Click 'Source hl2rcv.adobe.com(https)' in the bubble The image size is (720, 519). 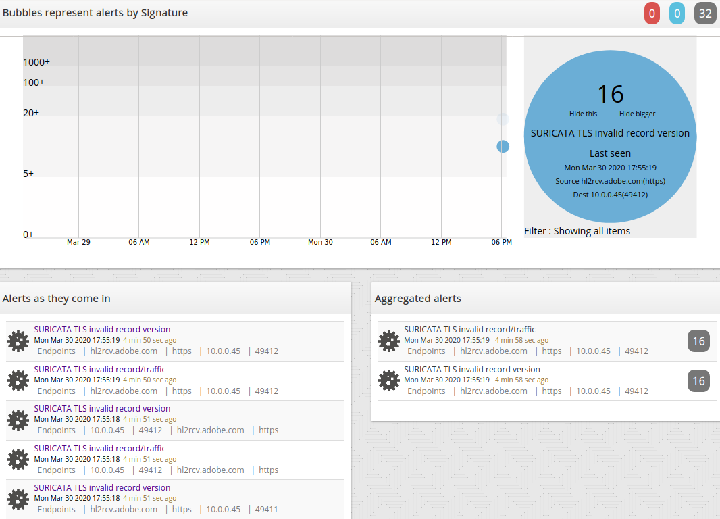pos(611,181)
